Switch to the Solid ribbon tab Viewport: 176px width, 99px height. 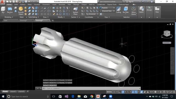coord(16,4)
